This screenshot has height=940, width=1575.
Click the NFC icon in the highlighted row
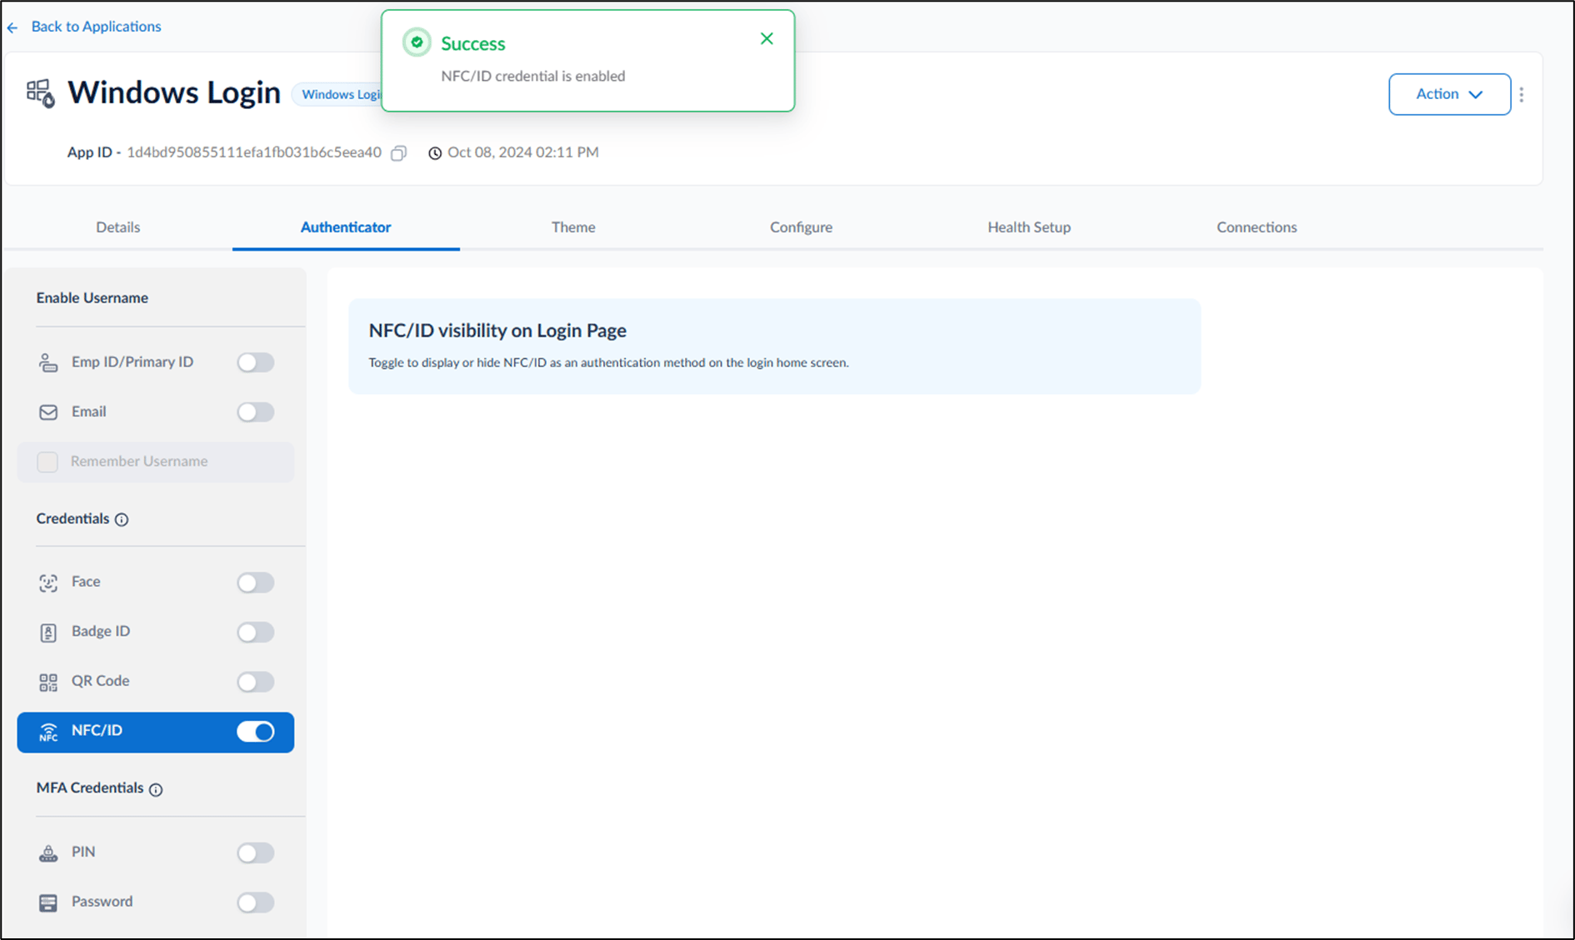click(x=48, y=732)
